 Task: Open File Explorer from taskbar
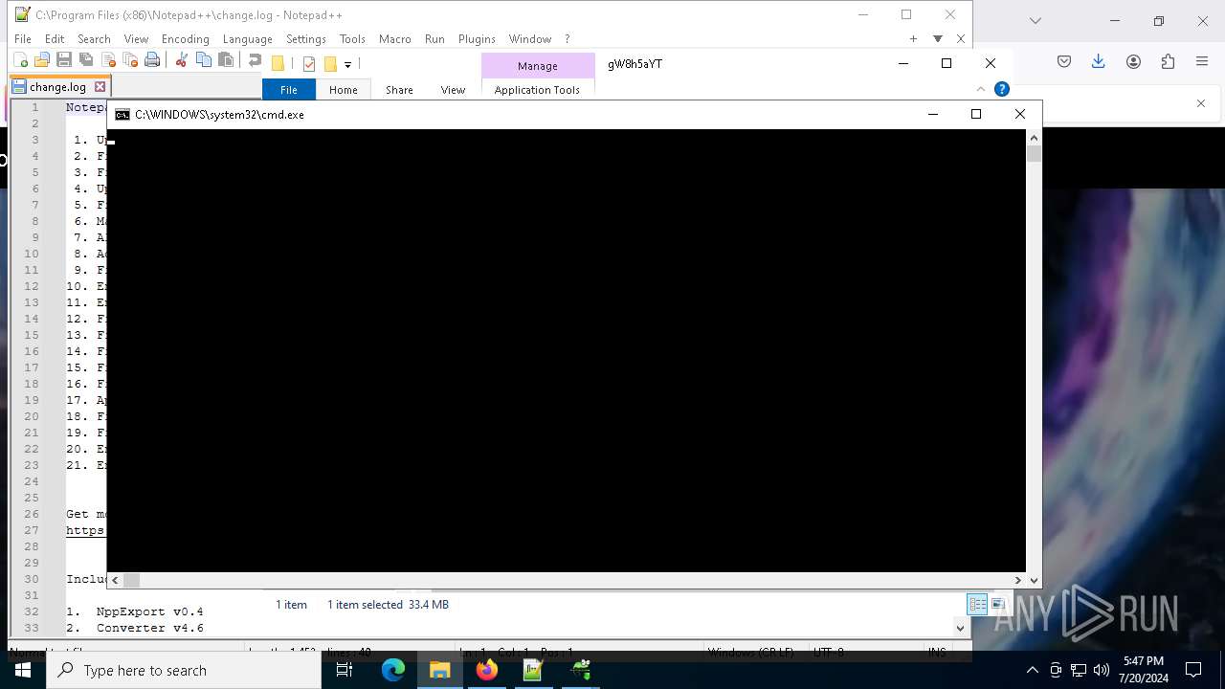pos(440,670)
